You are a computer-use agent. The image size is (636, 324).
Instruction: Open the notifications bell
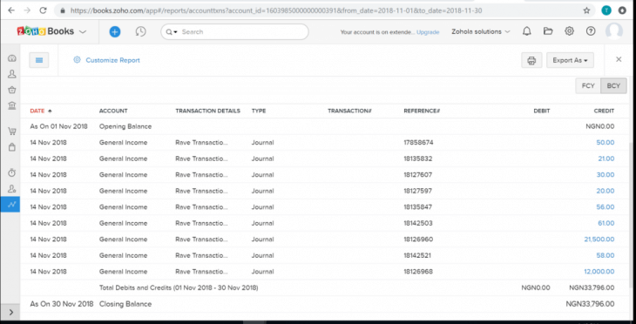pyautogui.click(x=526, y=31)
